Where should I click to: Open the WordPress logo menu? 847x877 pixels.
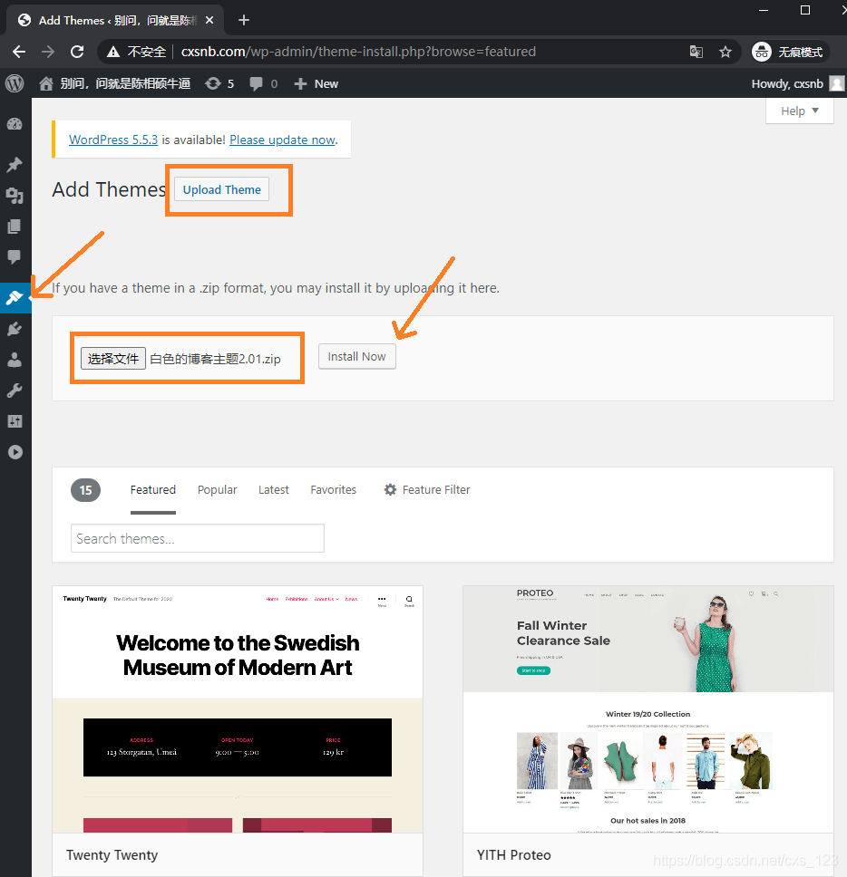pyautogui.click(x=15, y=84)
